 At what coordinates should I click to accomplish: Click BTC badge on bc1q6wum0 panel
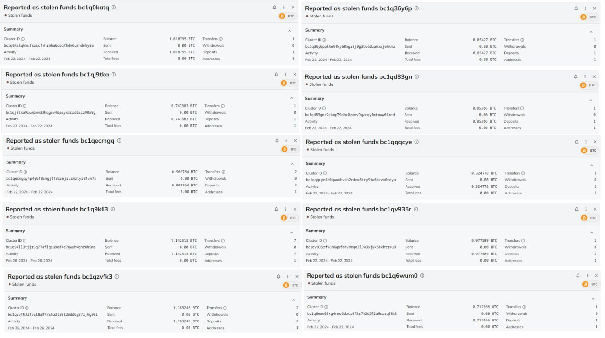pos(589,284)
